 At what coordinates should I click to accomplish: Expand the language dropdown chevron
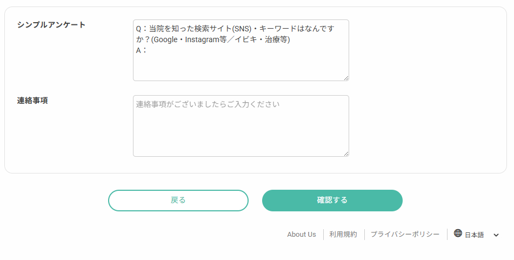coord(496,235)
